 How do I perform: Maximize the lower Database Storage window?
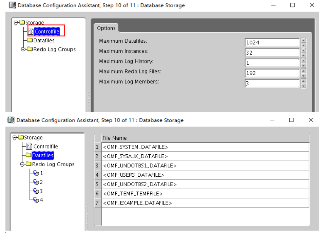click(x=291, y=120)
